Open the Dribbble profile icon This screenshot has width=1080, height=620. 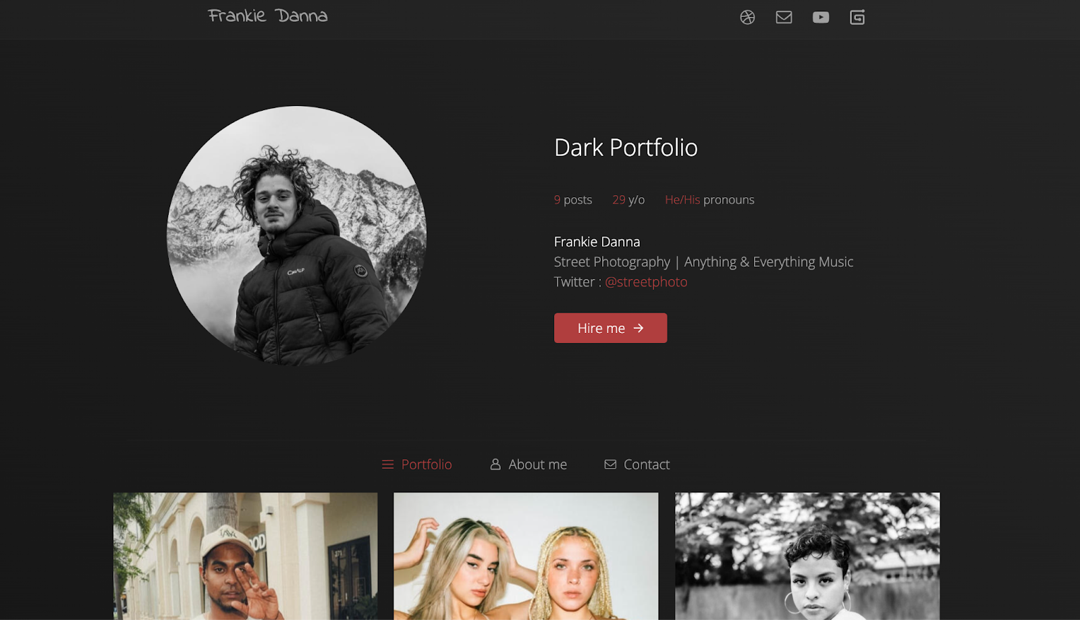[x=747, y=18]
